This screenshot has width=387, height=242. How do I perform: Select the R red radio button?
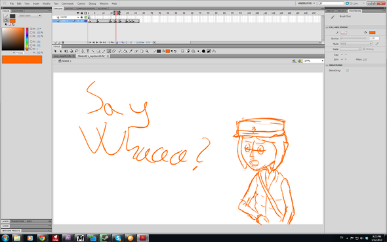tap(31, 41)
